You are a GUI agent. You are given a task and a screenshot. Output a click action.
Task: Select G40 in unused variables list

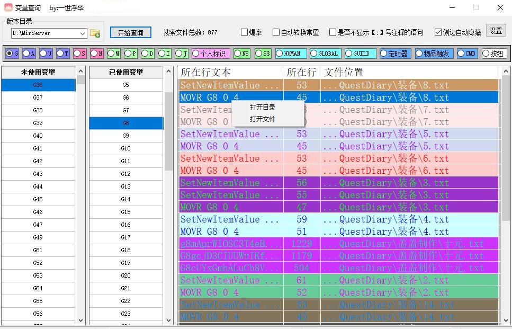pos(38,136)
